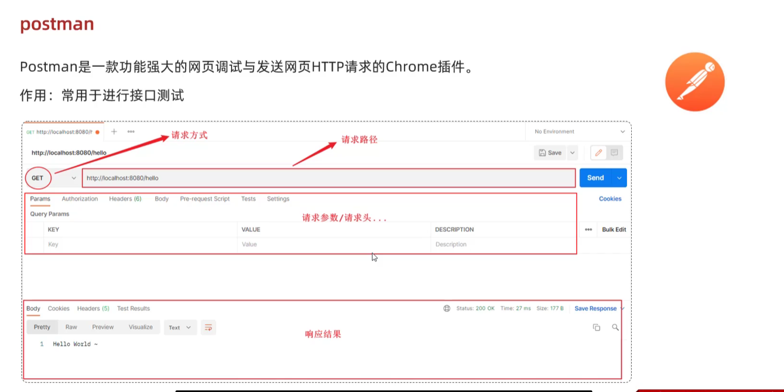784x392 pixels.
Task: Click the edit pencil icon
Action: [598, 153]
